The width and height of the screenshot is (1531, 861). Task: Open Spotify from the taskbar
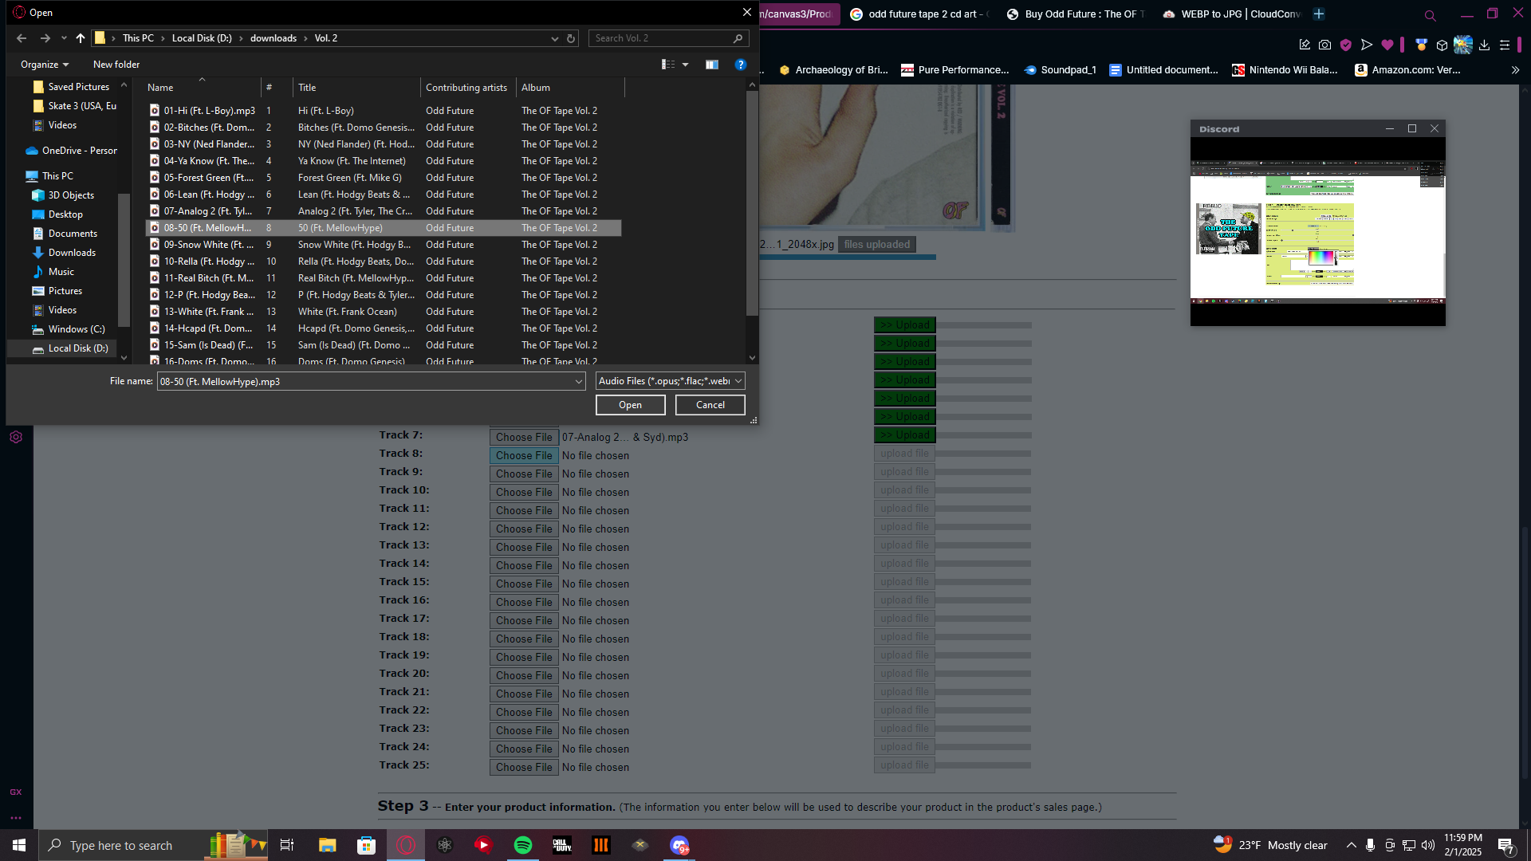523,845
